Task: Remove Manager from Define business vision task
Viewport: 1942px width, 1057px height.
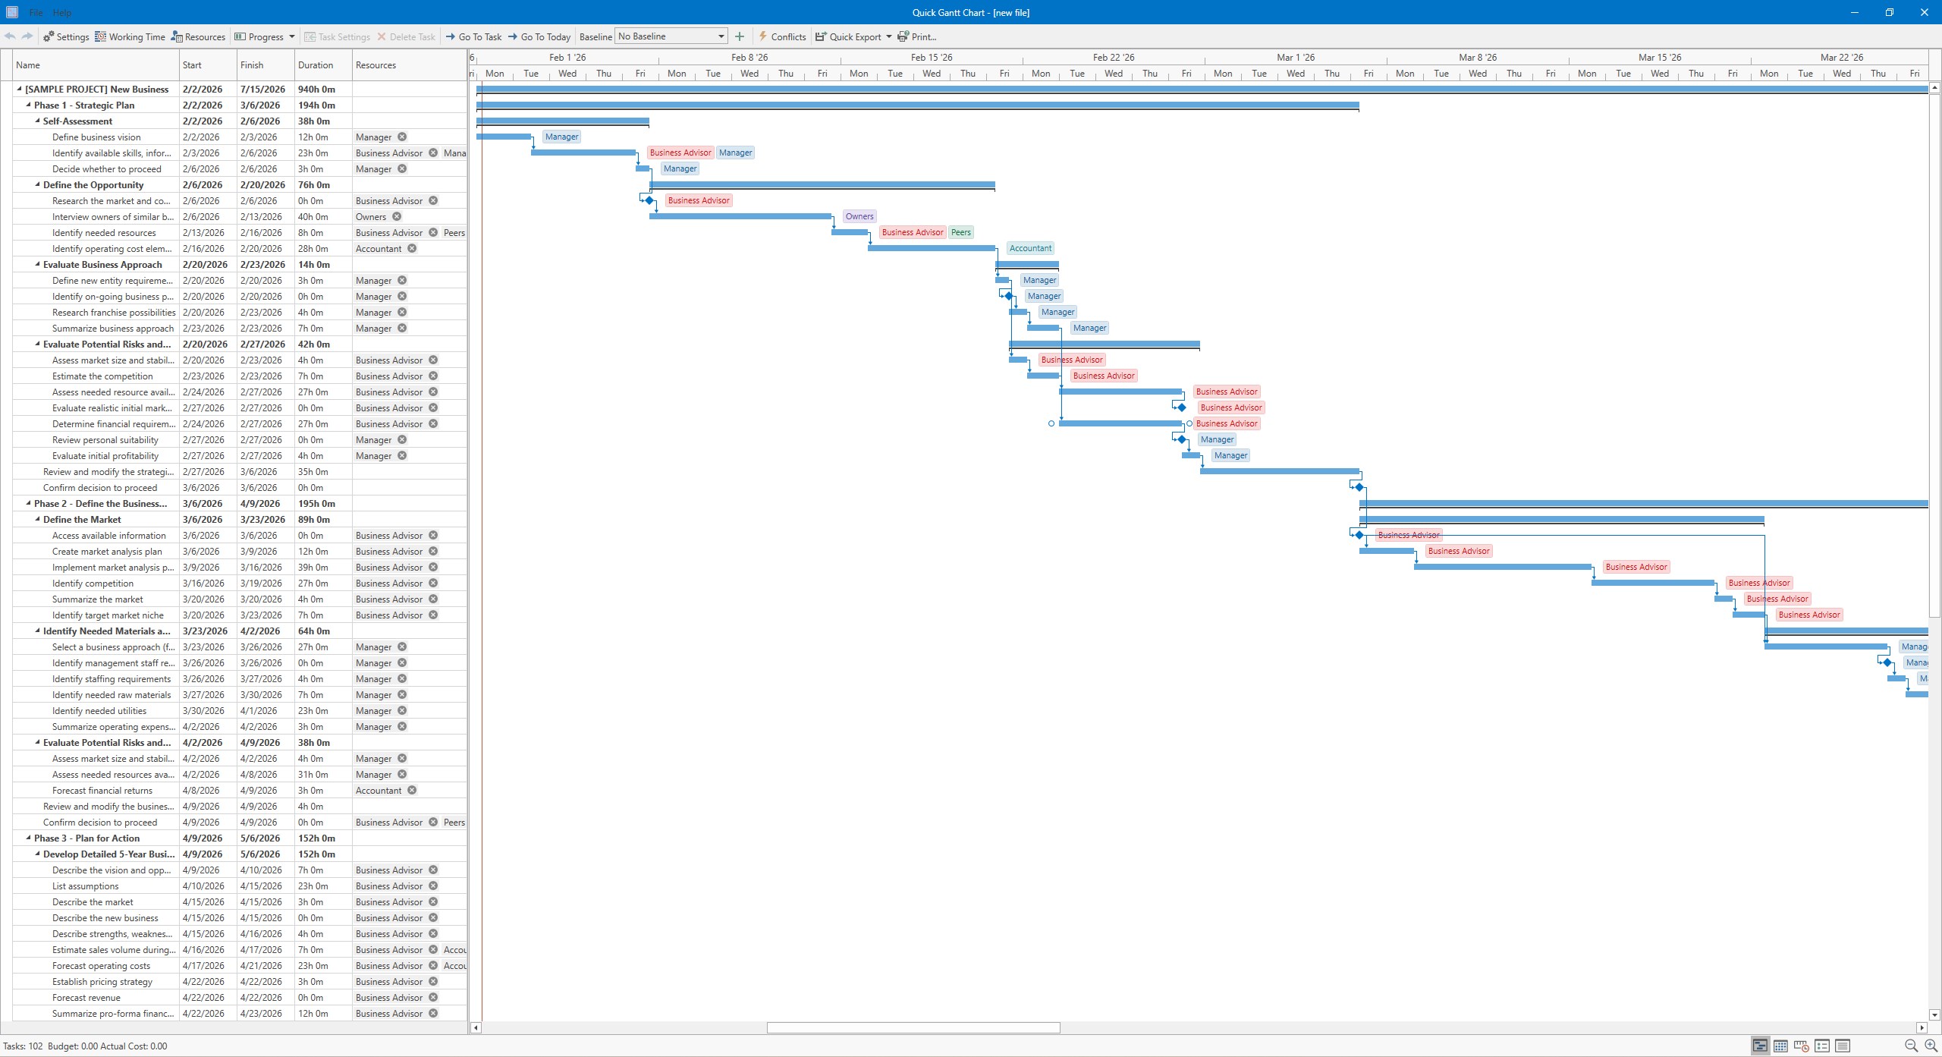Action: click(x=402, y=137)
